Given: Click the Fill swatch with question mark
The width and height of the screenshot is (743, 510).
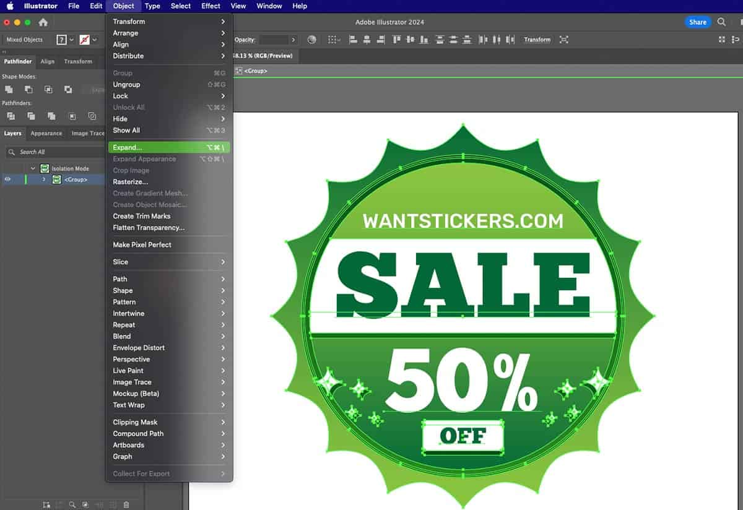Looking at the screenshot, I should tap(61, 40).
